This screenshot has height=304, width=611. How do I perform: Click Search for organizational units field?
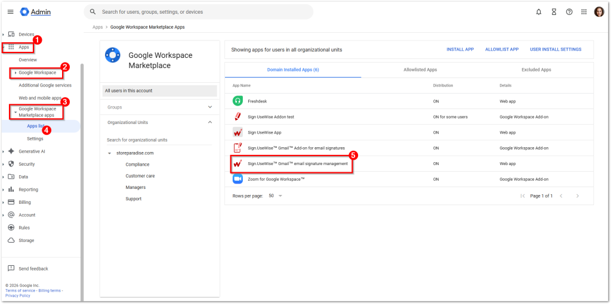[158, 140]
